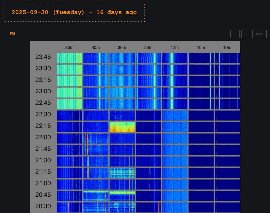This screenshot has width=270, height=213.
Task: Reset zoom with the 100% button
Action: click(259, 34)
